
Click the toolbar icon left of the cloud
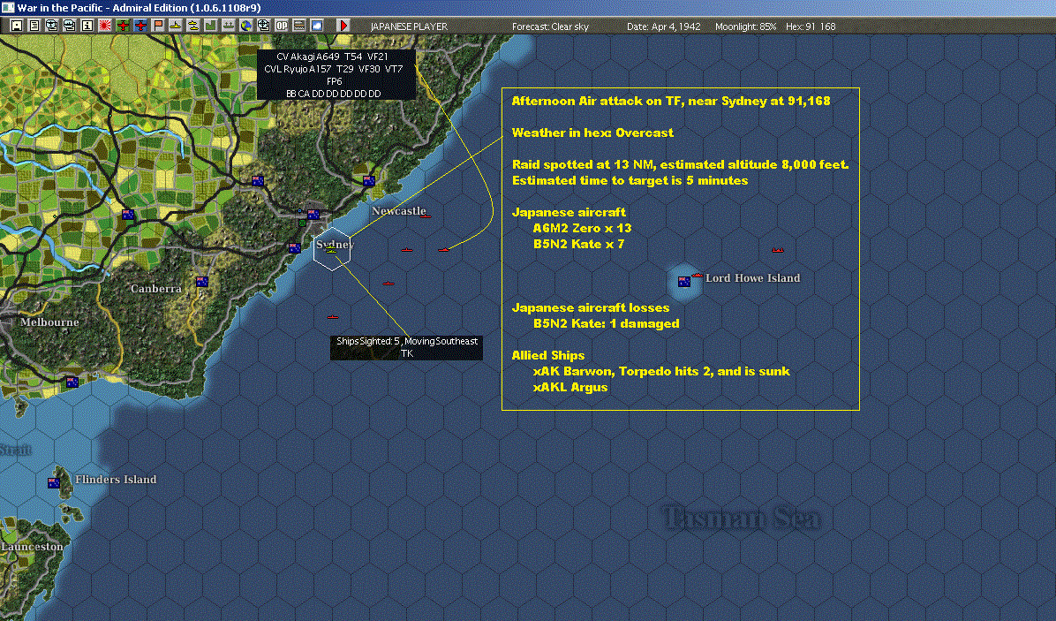299,26
